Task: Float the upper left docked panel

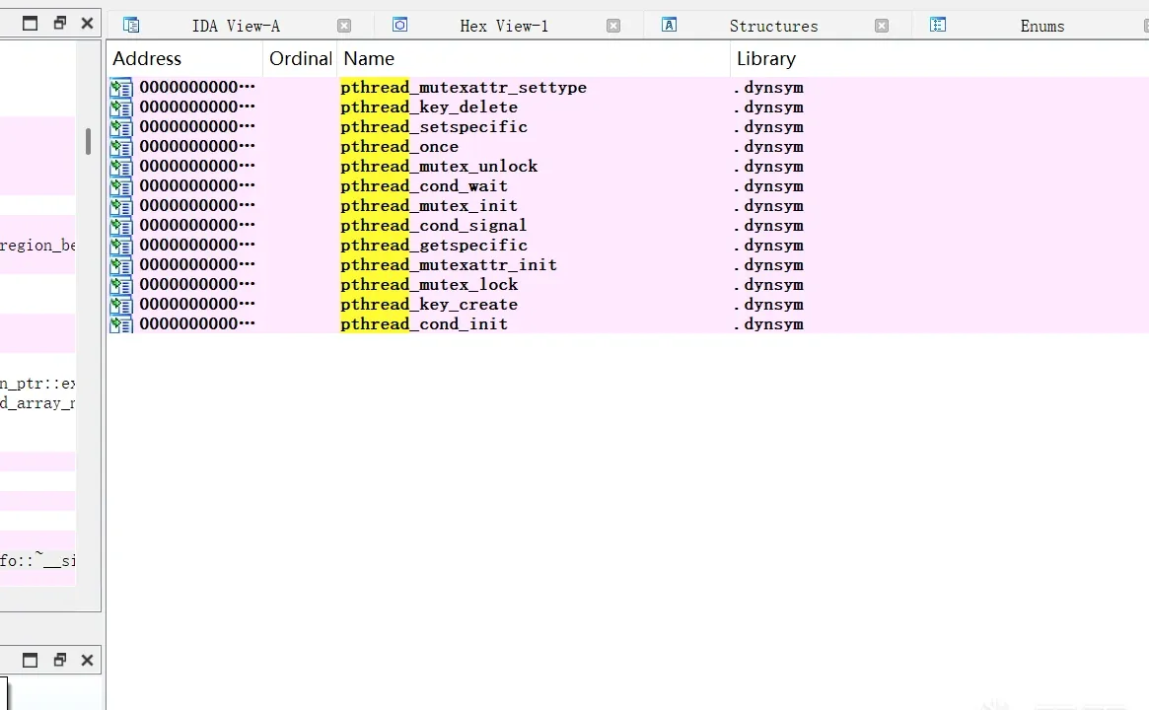Action: (60, 23)
